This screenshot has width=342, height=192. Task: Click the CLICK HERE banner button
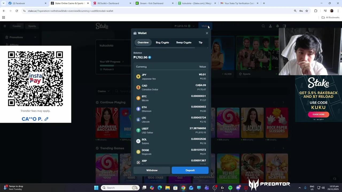click(x=318, y=114)
